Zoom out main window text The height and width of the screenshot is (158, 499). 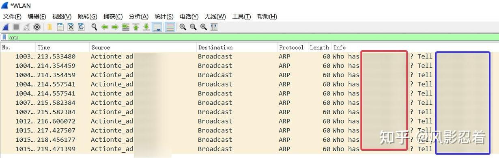(x=193, y=27)
